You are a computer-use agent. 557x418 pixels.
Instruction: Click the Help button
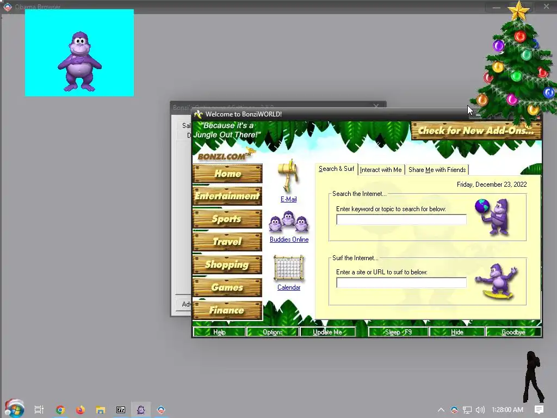219,332
